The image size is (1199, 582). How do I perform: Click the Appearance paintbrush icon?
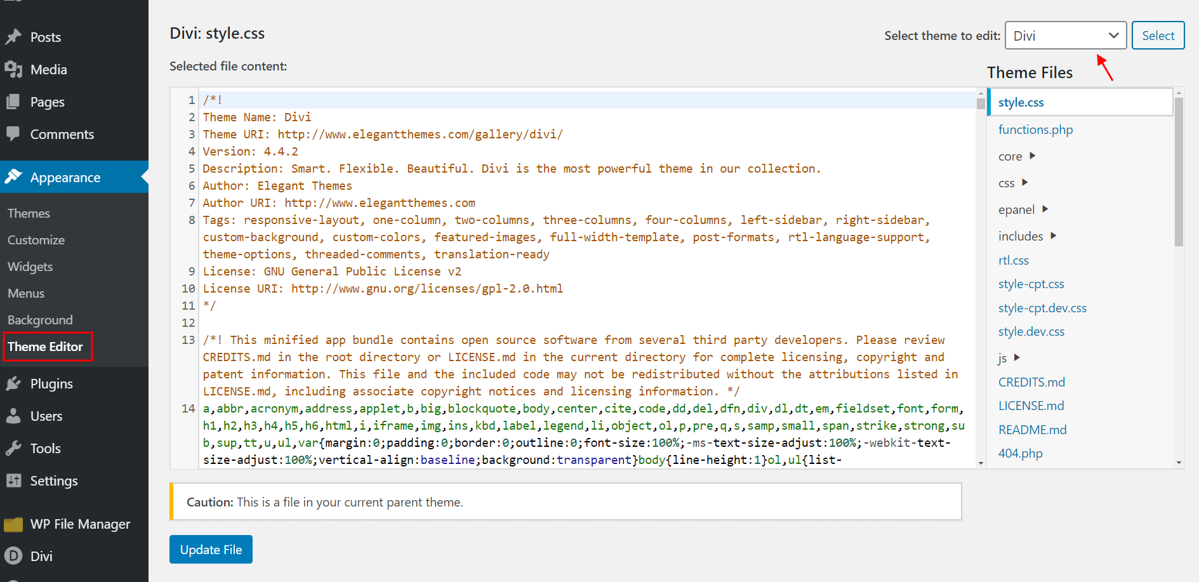pyautogui.click(x=13, y=177)
